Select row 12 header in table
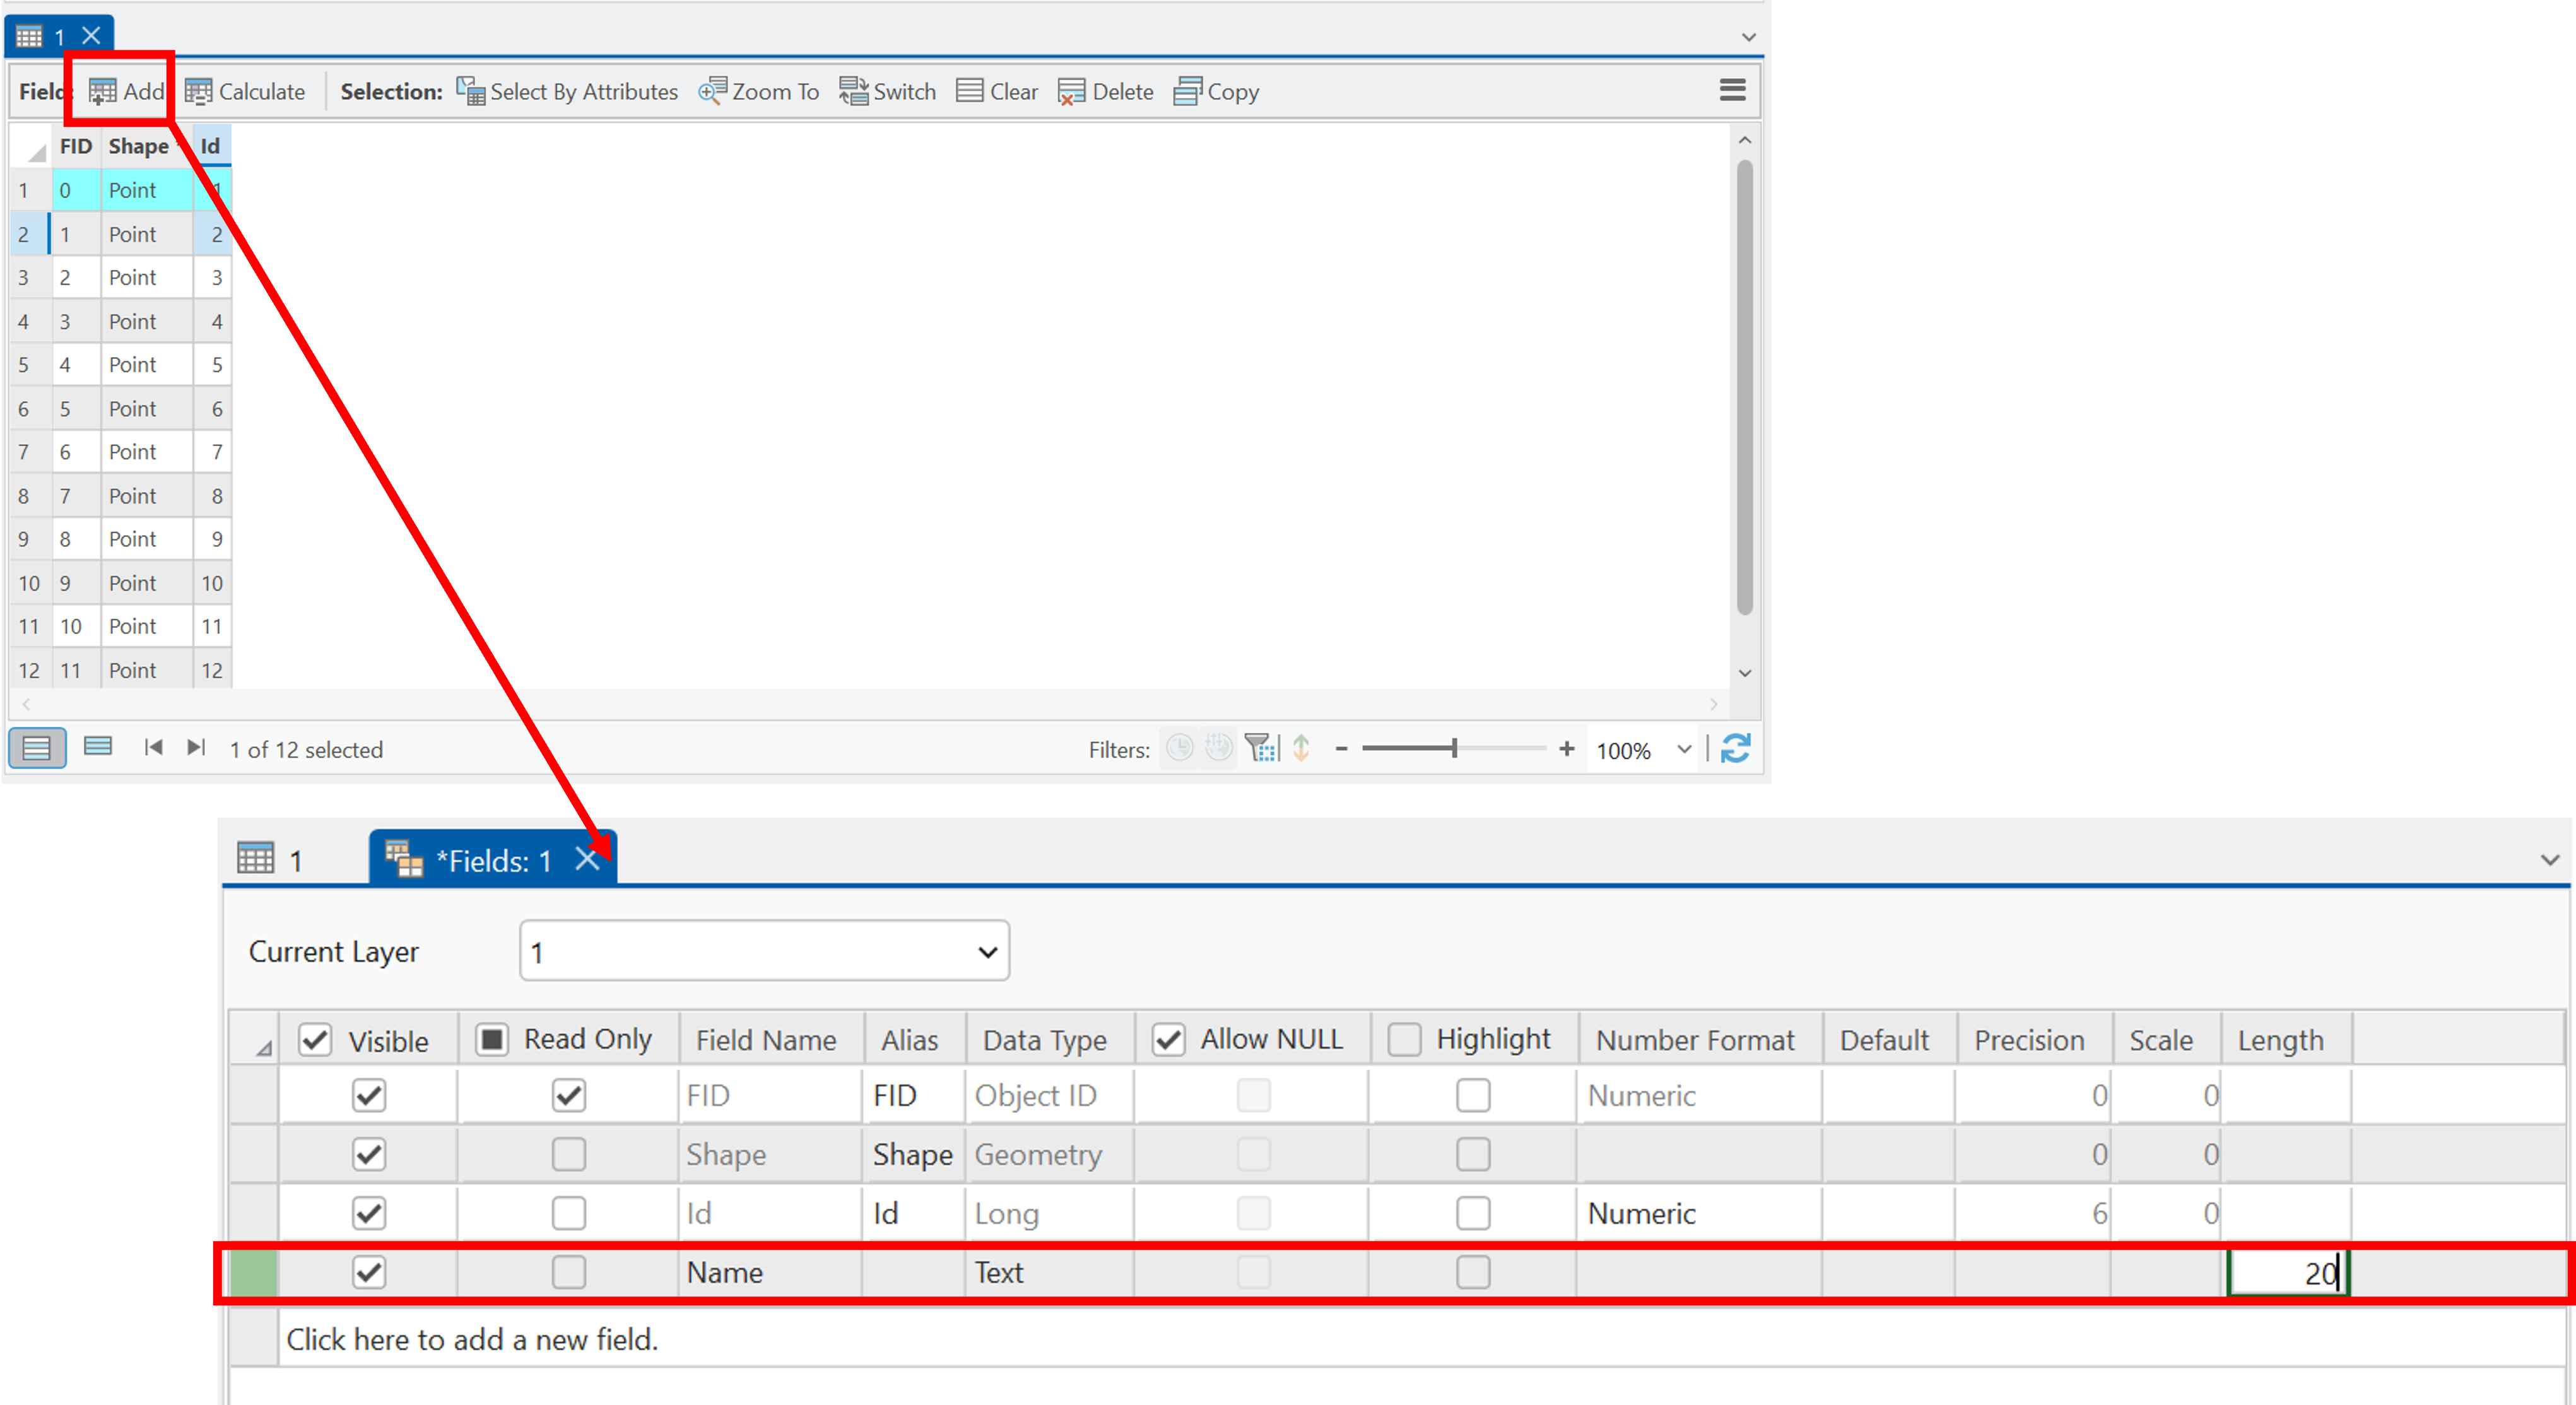Screen dimensions: 2576x1405 29,670
